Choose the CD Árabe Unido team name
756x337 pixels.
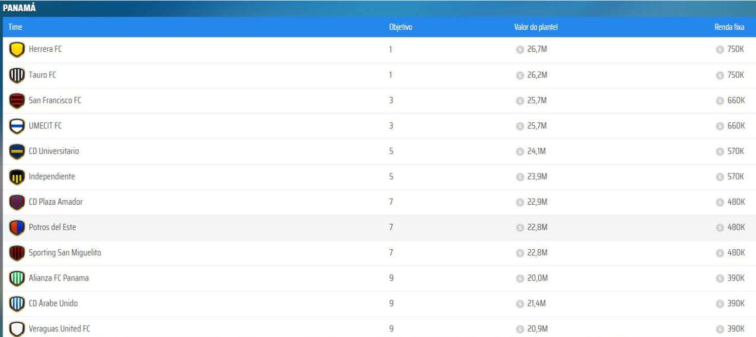(x=53, y=303)
